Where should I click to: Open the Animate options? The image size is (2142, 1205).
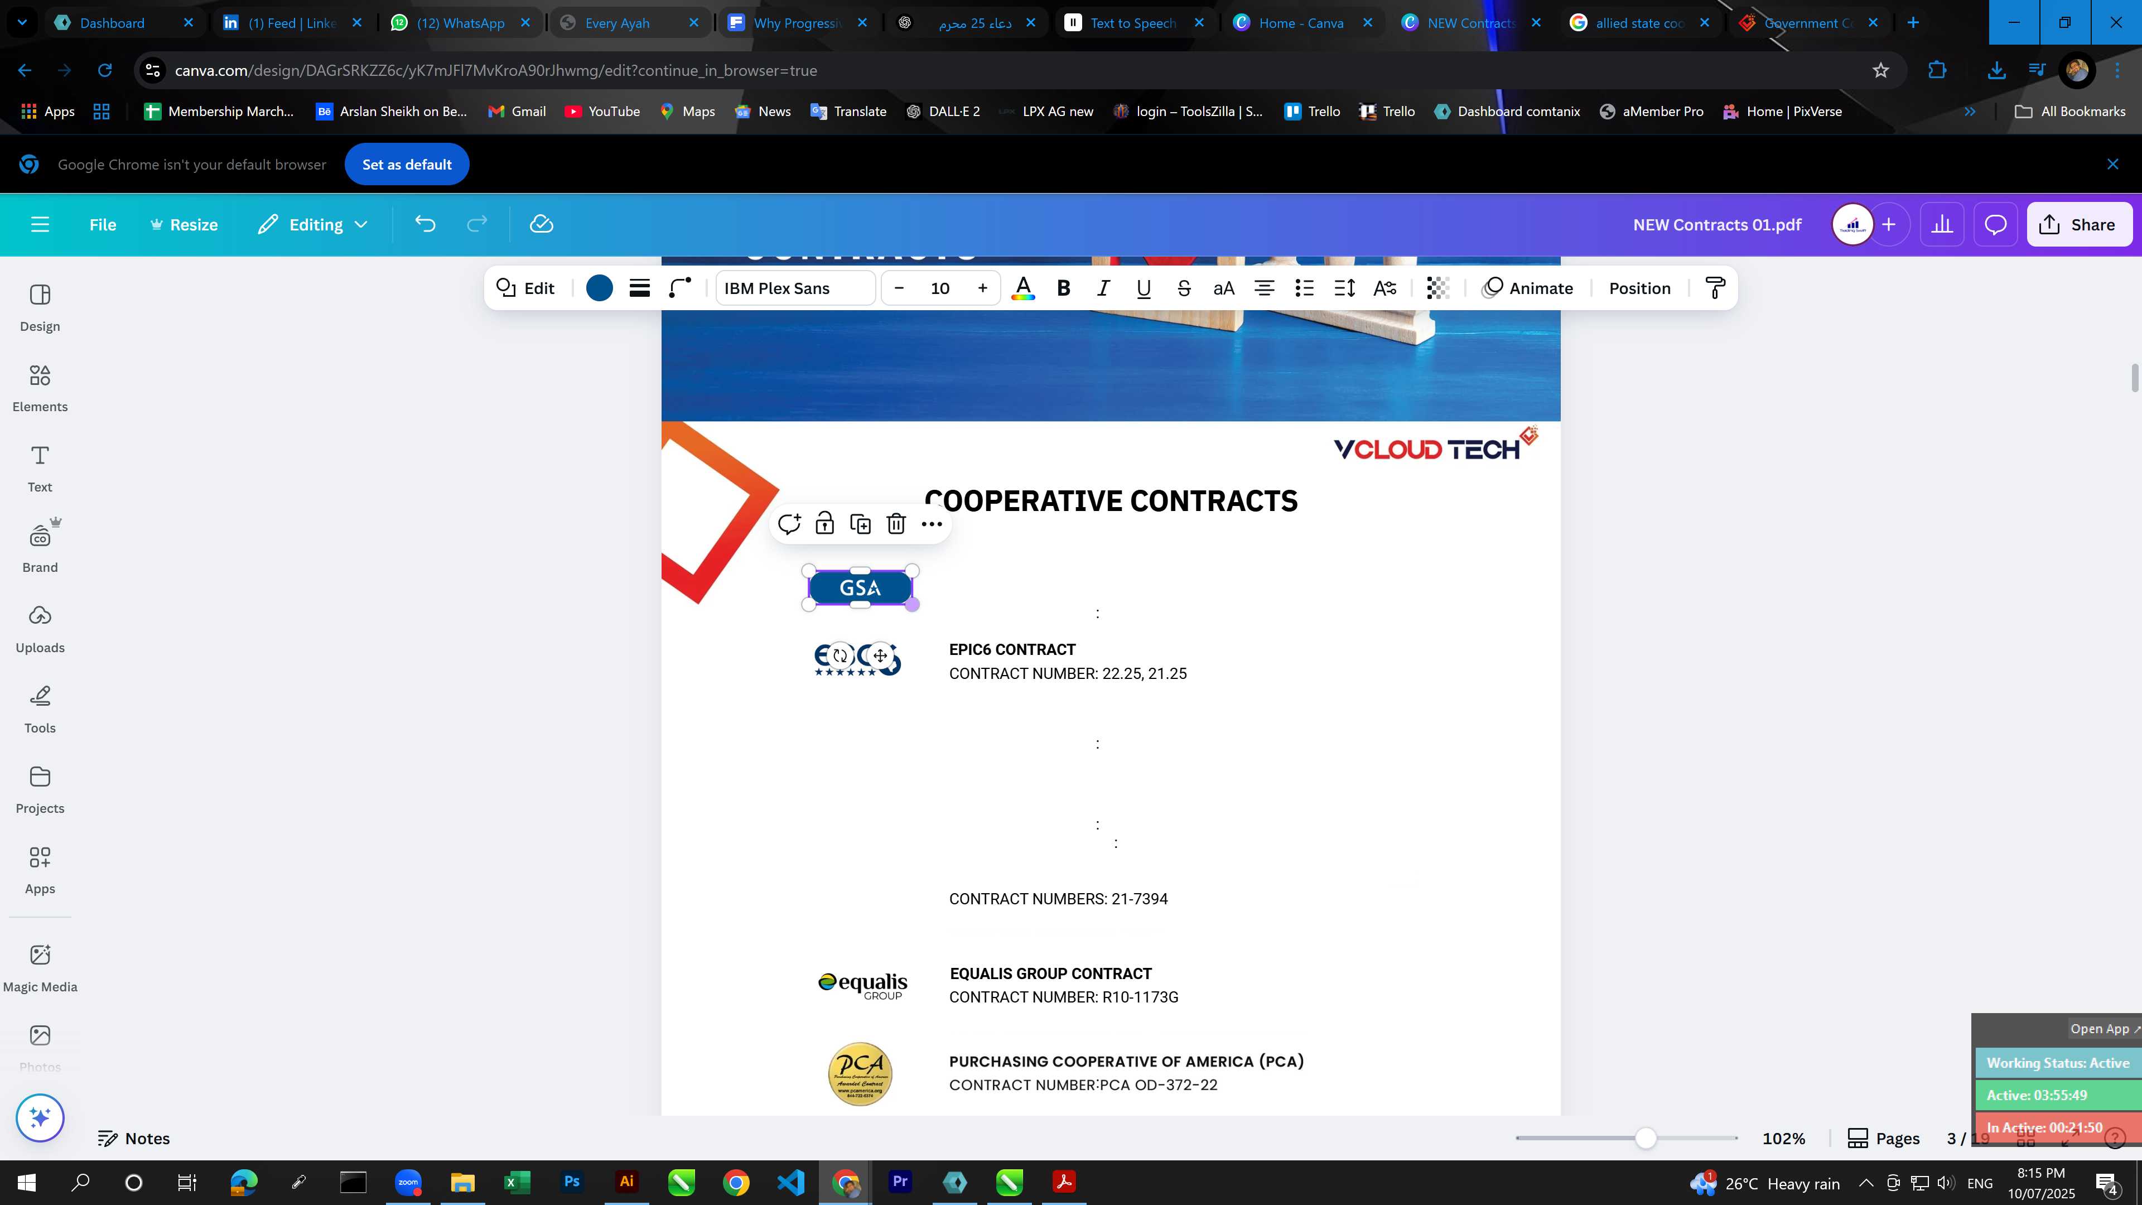(x=1528, y=288)
